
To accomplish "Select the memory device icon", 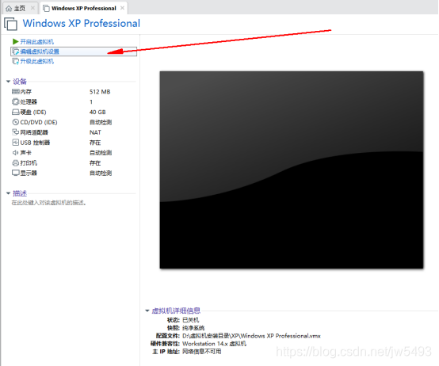I will tap(15, 92).
